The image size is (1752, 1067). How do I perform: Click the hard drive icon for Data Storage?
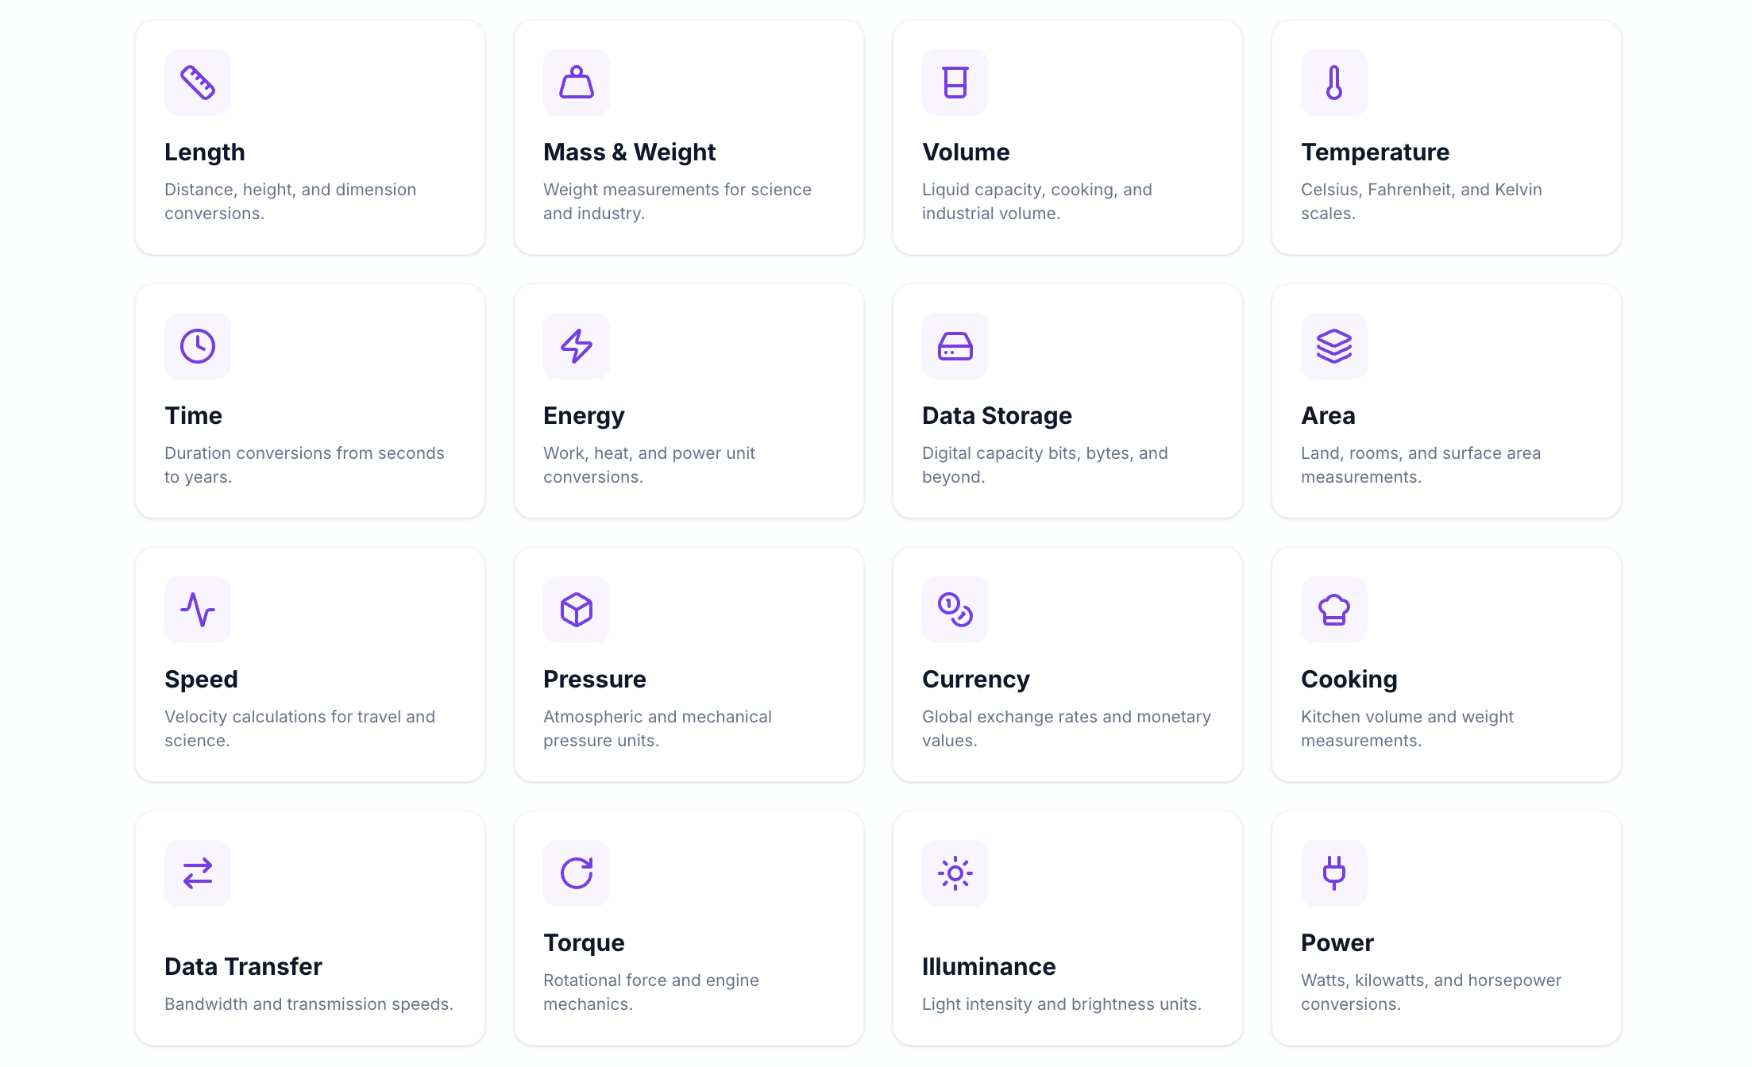(955, 345)
